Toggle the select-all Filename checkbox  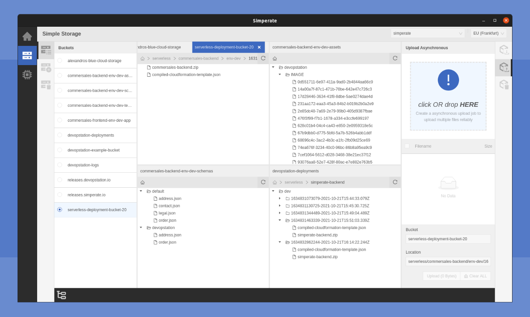click(407, 146)
